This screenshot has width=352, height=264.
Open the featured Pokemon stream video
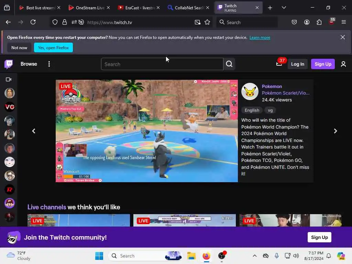[147, 131]
